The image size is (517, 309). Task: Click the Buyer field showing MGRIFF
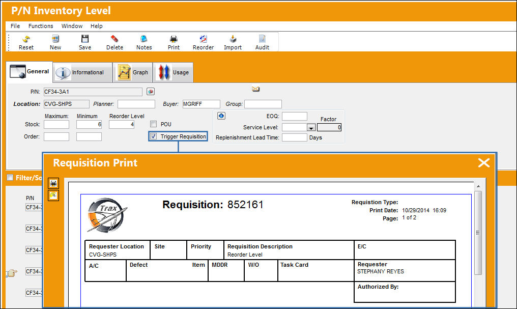(x=201, y=104)
